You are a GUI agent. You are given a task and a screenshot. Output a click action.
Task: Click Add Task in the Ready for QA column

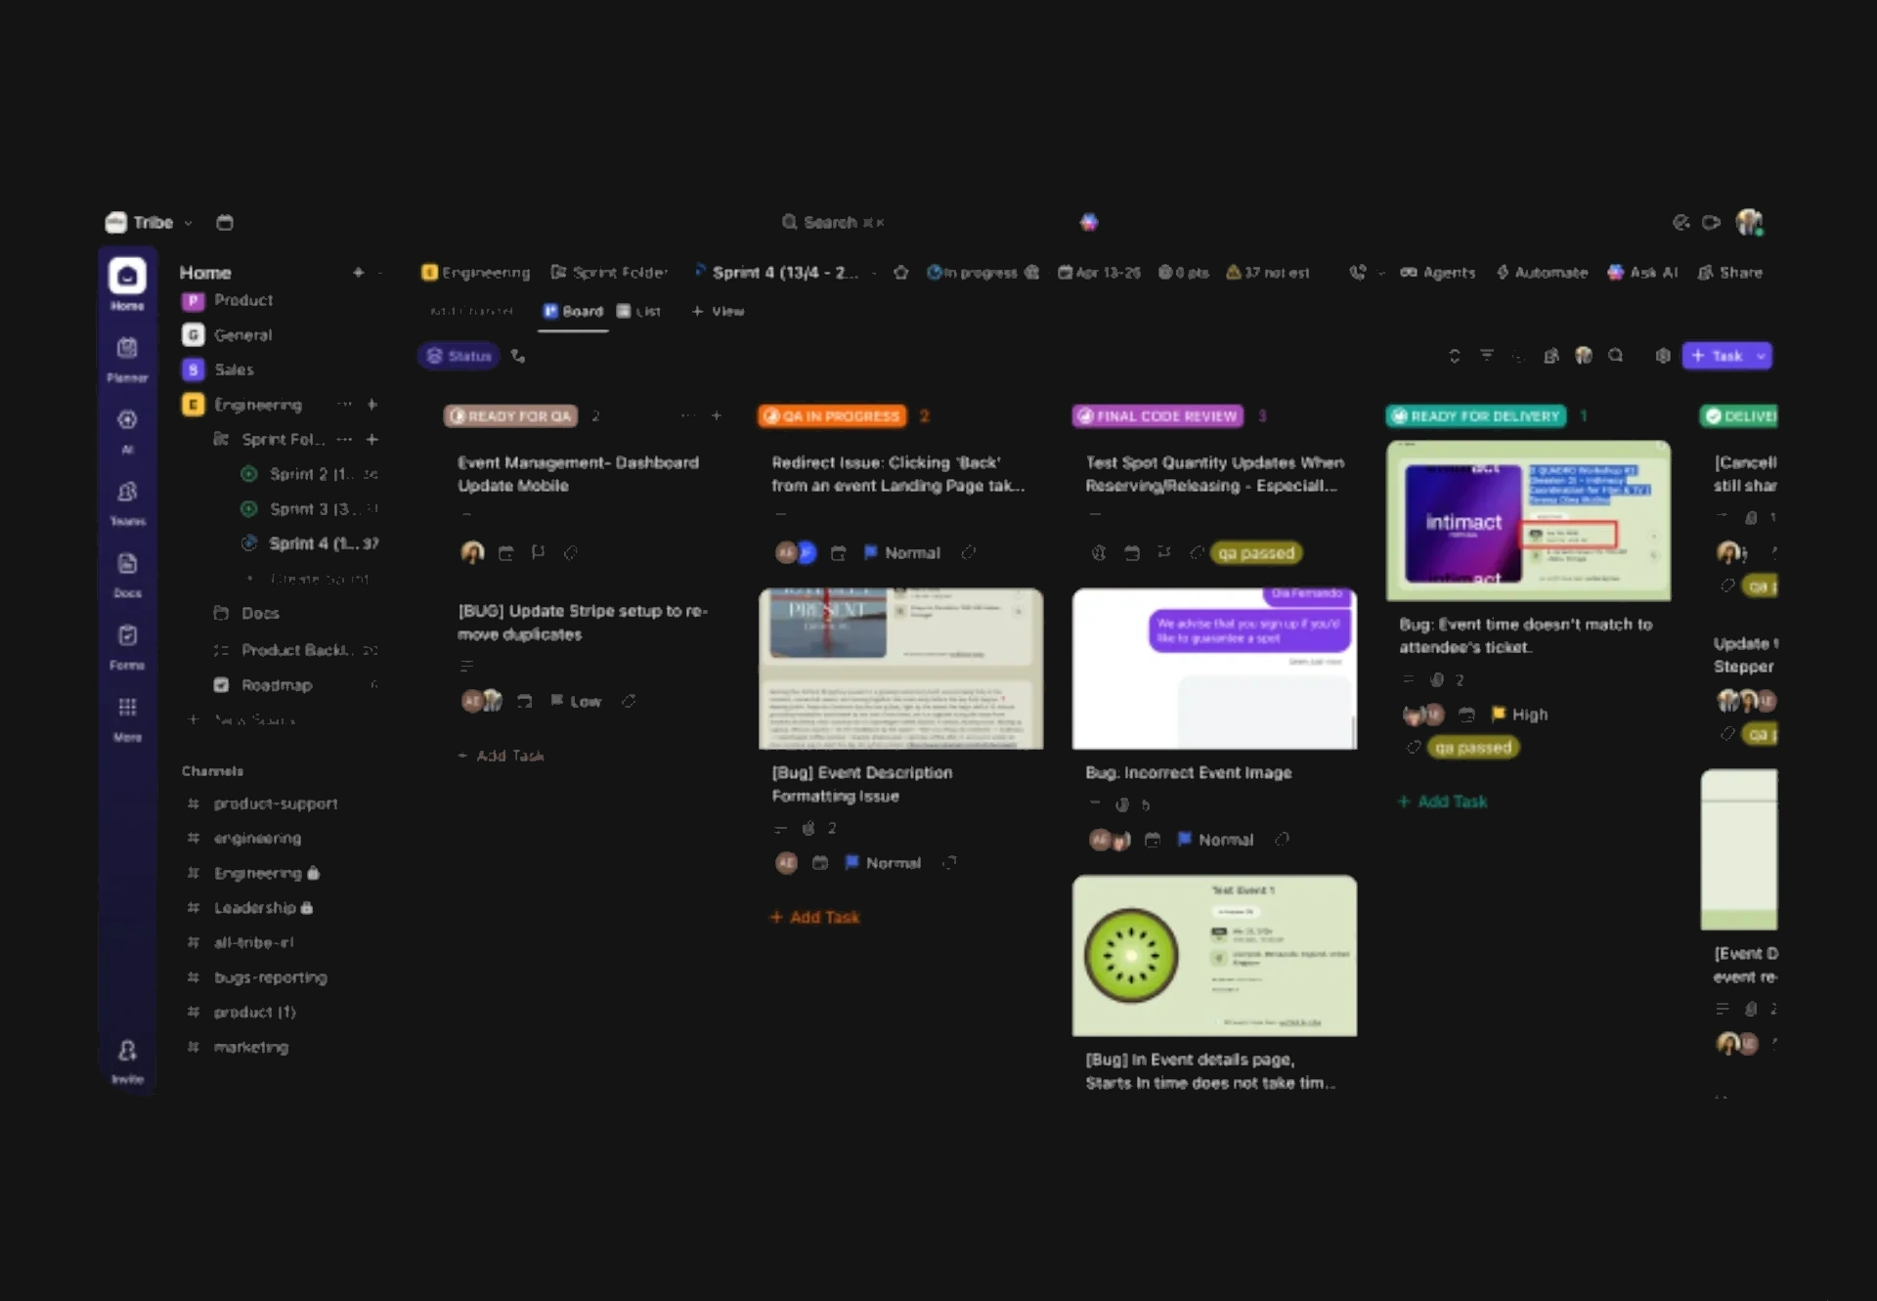(500, 755)
